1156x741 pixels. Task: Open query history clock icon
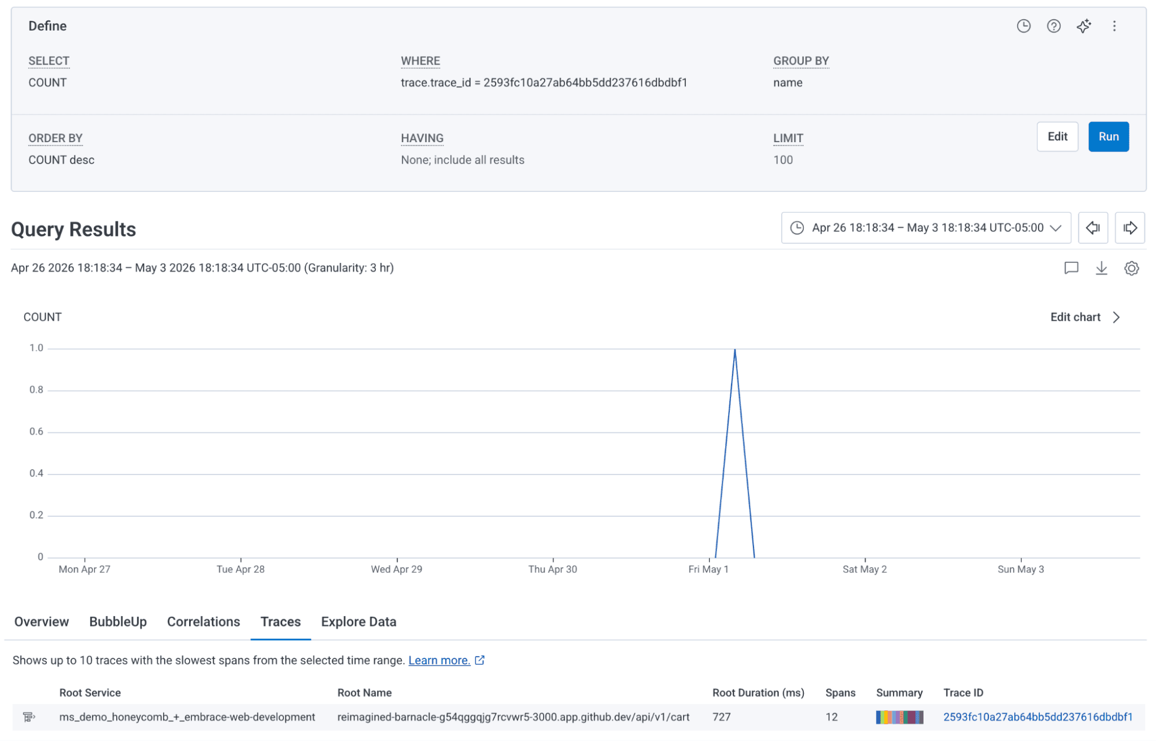tap(1024, 26)
